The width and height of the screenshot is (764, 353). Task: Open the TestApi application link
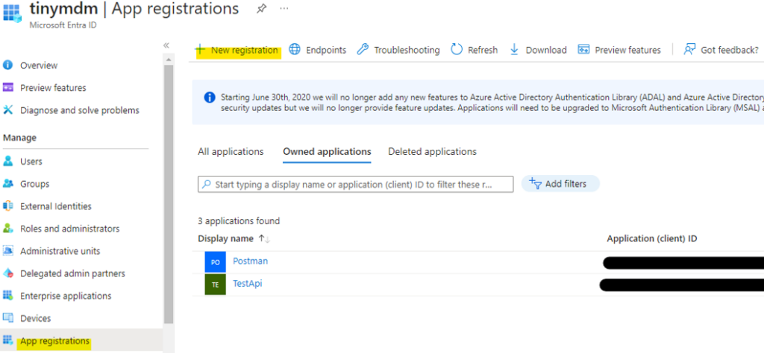248,284
